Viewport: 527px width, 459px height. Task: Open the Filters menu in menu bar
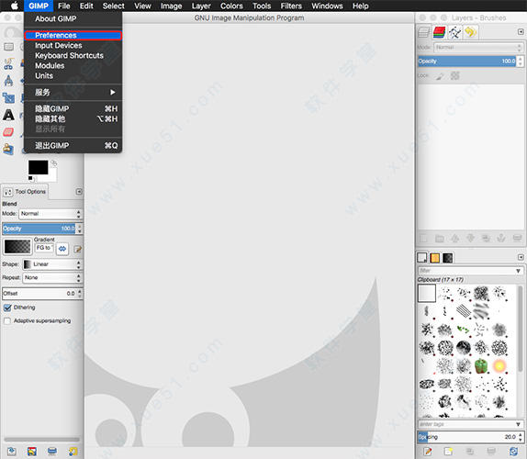(x=291, y=6)
